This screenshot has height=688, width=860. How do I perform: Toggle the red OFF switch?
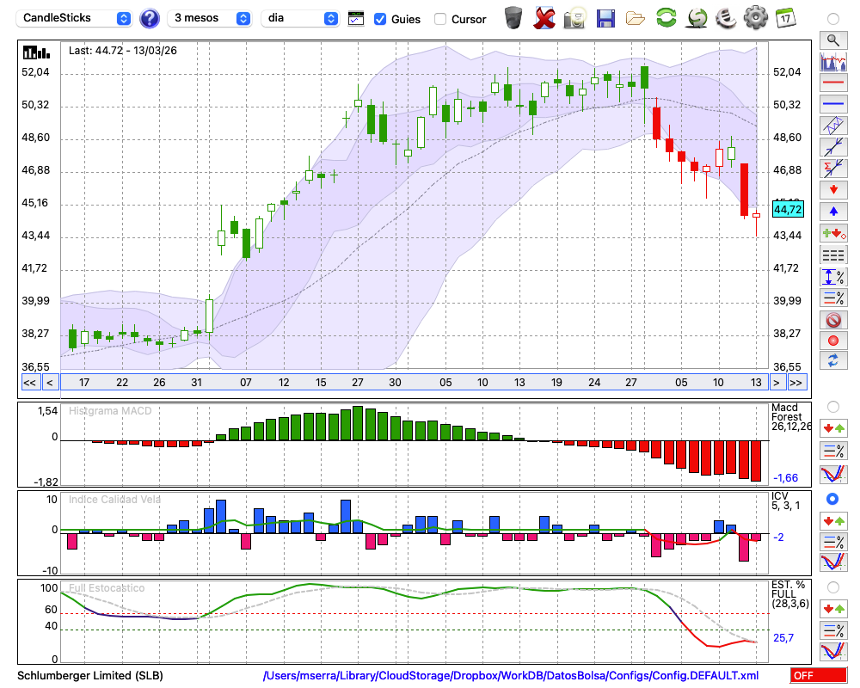click(819, 675)
